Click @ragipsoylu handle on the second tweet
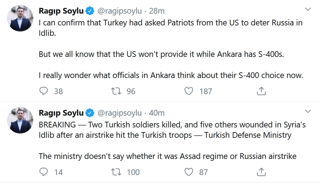 pyautogui.click(x=120, y=113)
